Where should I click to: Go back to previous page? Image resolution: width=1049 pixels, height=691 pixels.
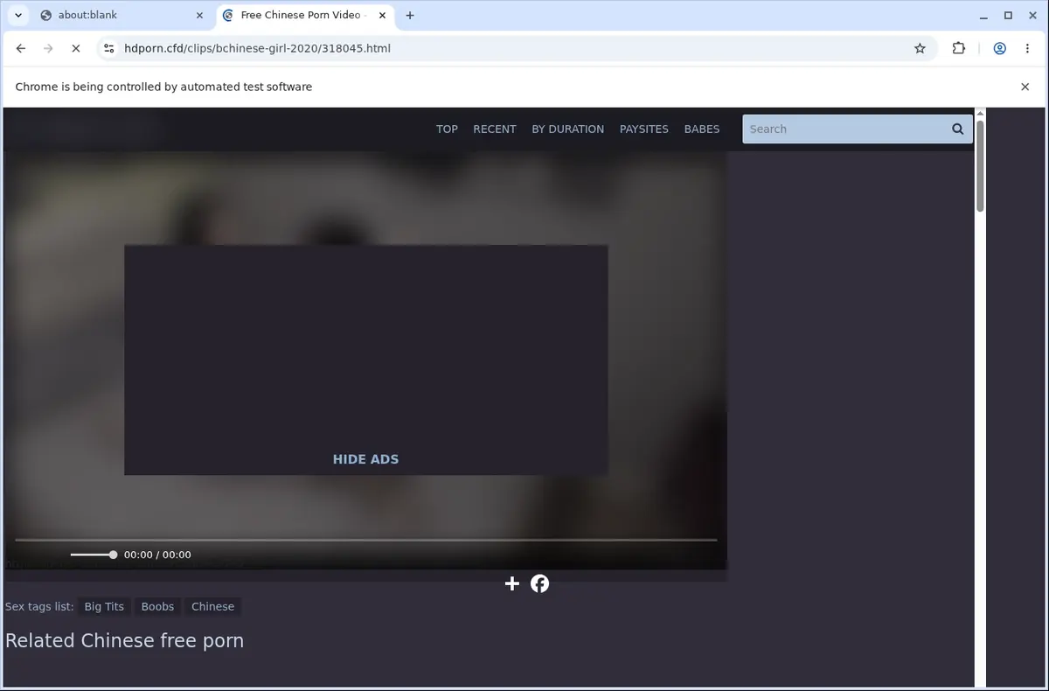click(21, 48)
